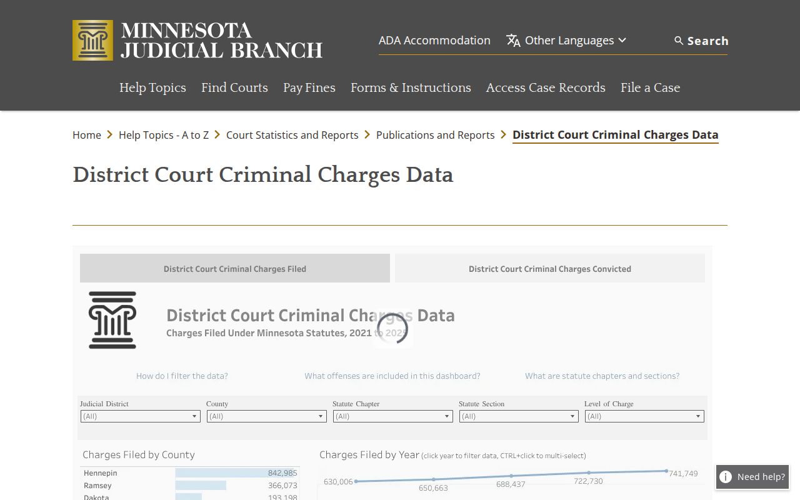800x500 pixels.
Task: Click 'What offenses are included in this dashboard?'
Action: pyautogui.click(x=392, y=376)
